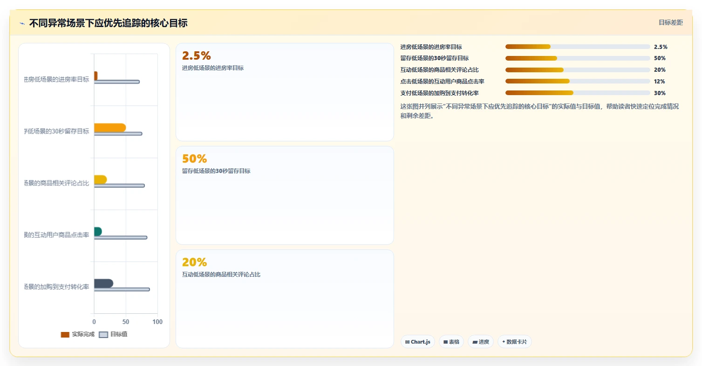Click the 12% value in progress list
This screenshot has width=702, height=366.
659,81
